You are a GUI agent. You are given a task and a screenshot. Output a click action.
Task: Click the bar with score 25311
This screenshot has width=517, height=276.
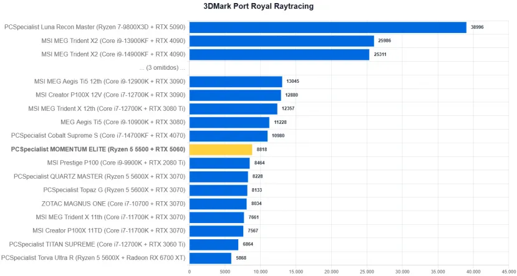point(279,55)
